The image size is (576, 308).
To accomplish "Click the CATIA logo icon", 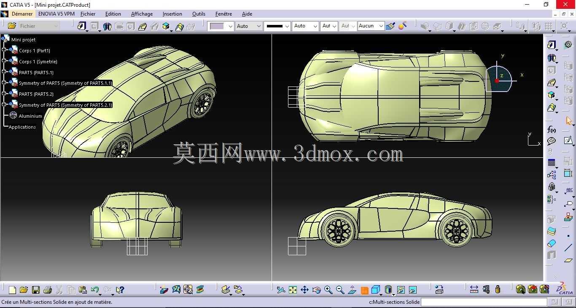I will click(x=564, y=289).
